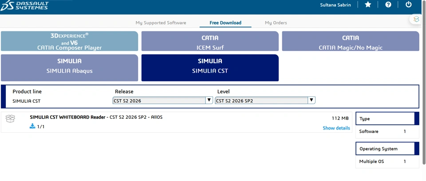The width and height of the screenshot is (426, 181).
Task: Filter by Software type
Action: point(369,131)
